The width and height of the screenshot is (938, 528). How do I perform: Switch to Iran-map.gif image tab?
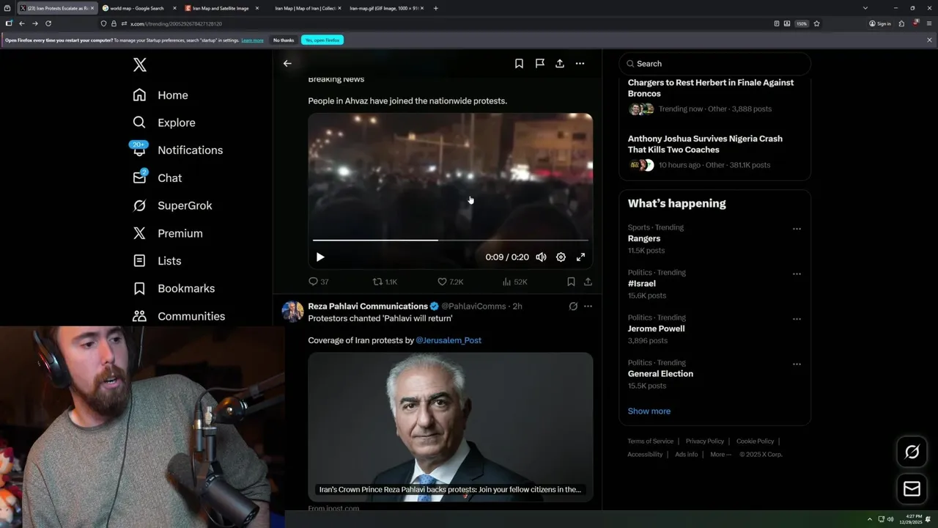point(384,8)
